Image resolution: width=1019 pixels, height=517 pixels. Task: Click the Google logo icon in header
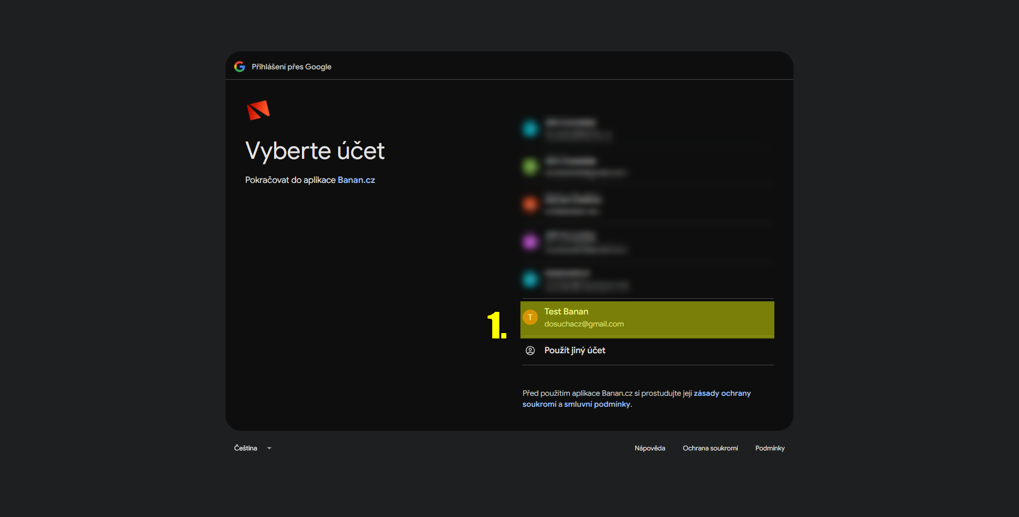coord(240,67)
